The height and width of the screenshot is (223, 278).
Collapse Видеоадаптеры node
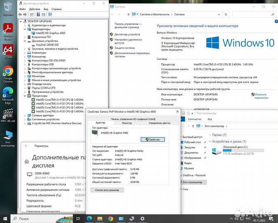pyautogui.click(x=25, y=29)
